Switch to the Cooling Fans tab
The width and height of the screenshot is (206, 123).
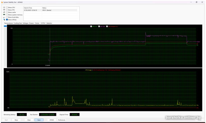pos(18,23)
